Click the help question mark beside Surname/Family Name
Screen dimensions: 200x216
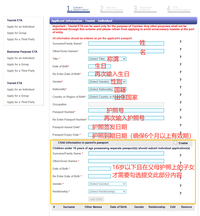click(181, 42)
